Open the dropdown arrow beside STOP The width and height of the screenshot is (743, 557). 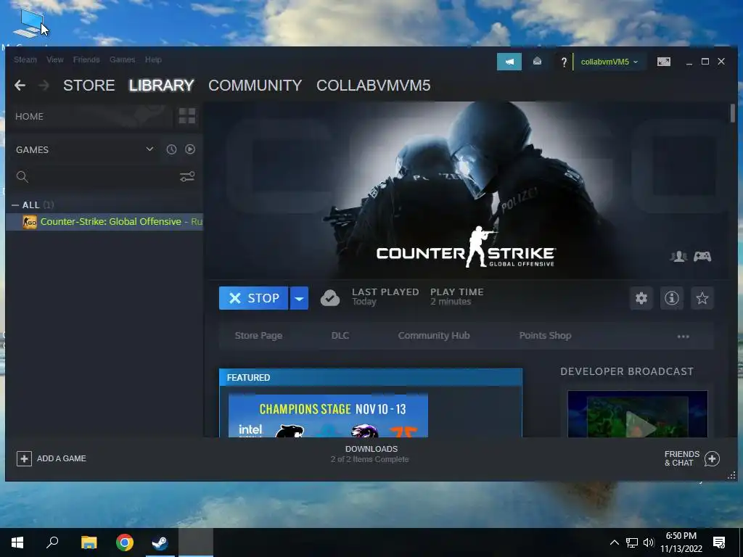coord(299,298)
